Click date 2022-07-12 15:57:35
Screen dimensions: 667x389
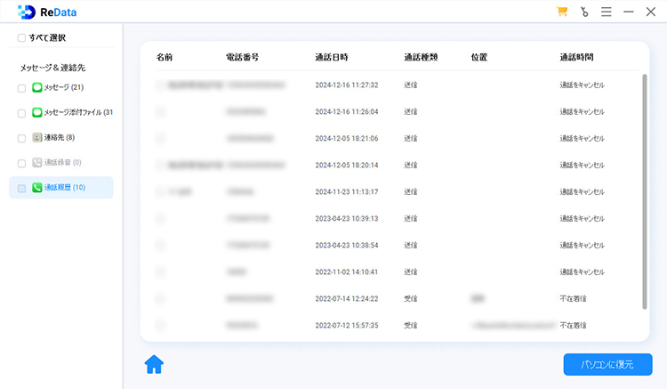click(x=347, y=325)
